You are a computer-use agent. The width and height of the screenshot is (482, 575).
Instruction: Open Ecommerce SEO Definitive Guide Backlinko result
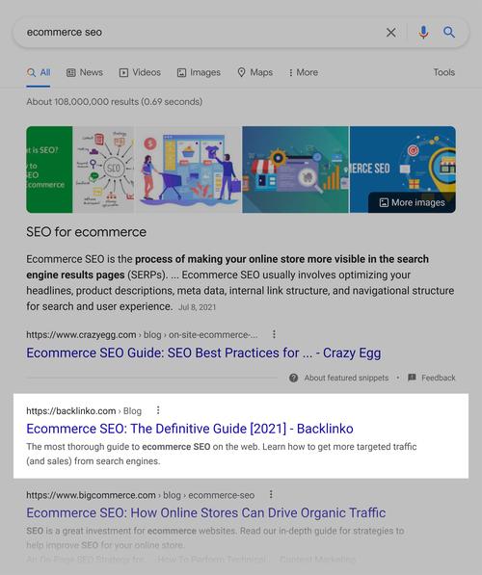coord(190,429)
